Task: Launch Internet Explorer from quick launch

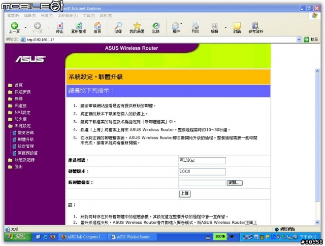Action: tap(45, 237)
